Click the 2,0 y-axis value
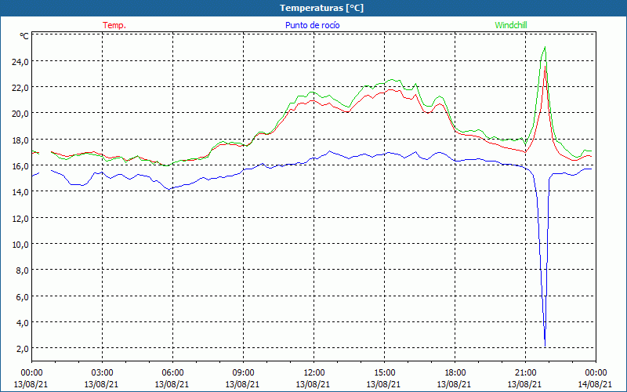This screenshot has width=627, height=392. [x=22, y=348]
